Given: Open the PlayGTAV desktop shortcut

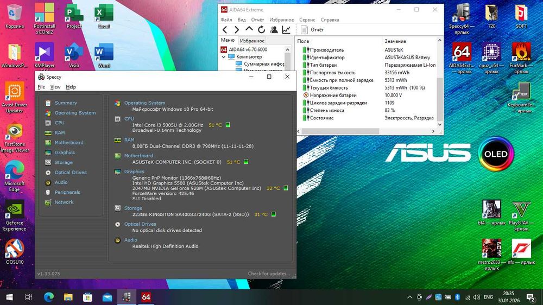Looking at the screenshot, I should (x=521, y=216).
